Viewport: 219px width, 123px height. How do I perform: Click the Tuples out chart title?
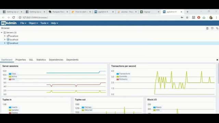(80, 99)
